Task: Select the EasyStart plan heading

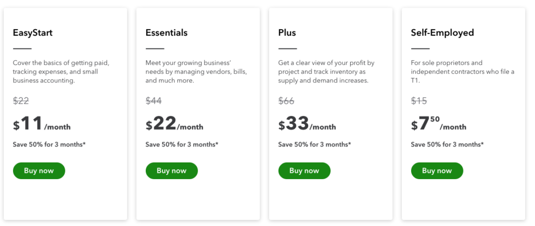Action: [x=33, y=33]
